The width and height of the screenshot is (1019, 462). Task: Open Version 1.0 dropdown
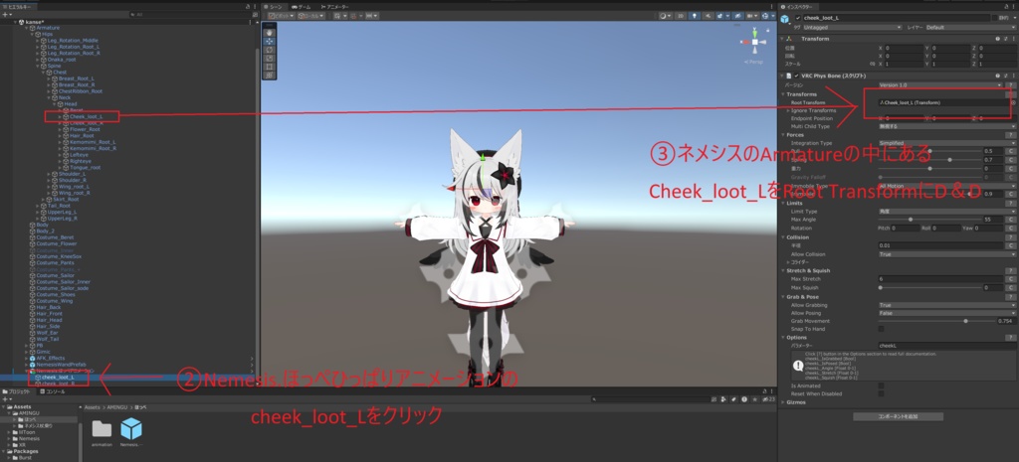[939, 85]
